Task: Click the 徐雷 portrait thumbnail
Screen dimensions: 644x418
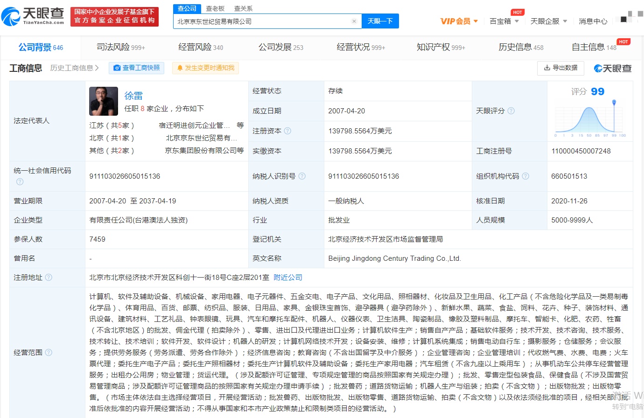Action: coord(104,101)
